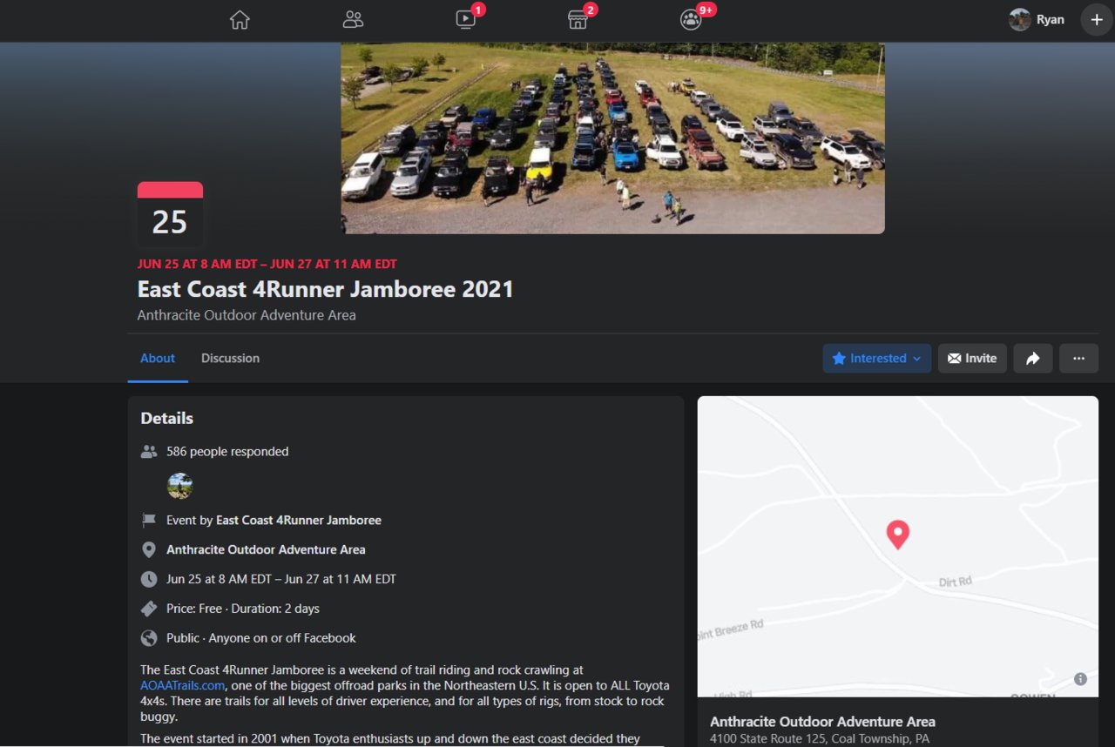Viewport: 1115px width, 747px height.
Task: Click '586 people responded' text
Action: point(227,452)
